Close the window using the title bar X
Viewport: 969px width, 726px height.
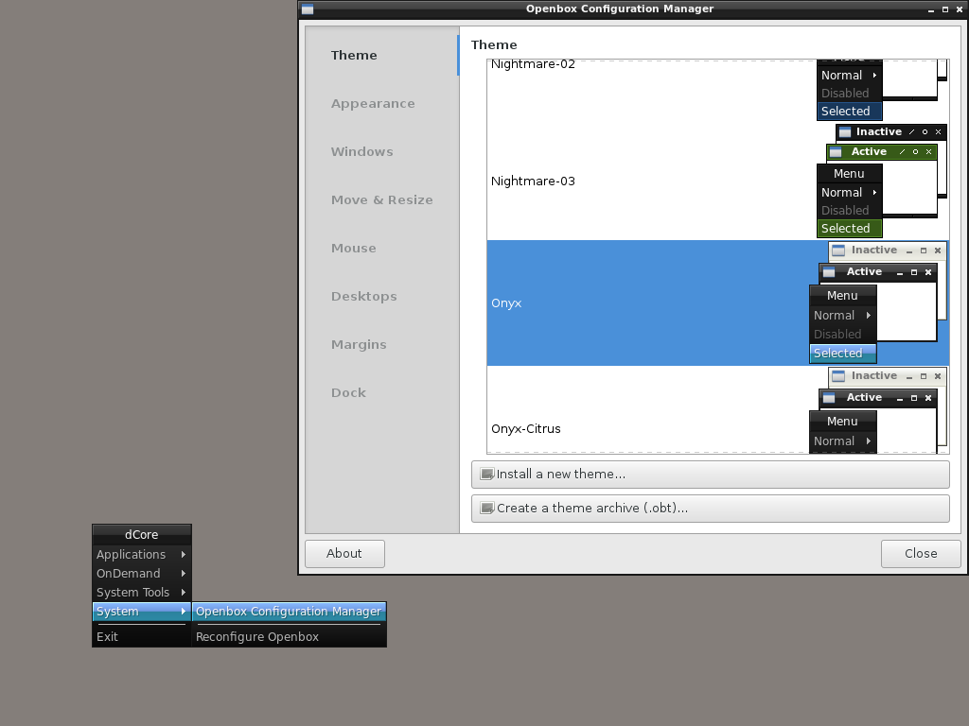tap(960, 9)
